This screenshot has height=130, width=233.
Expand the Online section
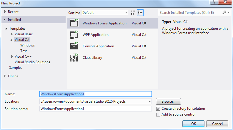pos(5,76)
